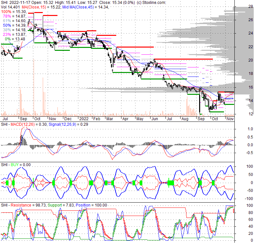The height and width of the screenshot is (243, 254).
Task: Click the '38% = 14.18' Fibonacci level
Action: tap(14, 30)
